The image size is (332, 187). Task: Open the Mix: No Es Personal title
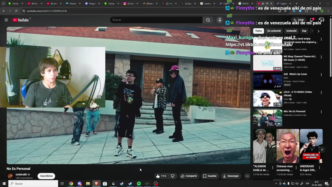(x=294, y=111)
